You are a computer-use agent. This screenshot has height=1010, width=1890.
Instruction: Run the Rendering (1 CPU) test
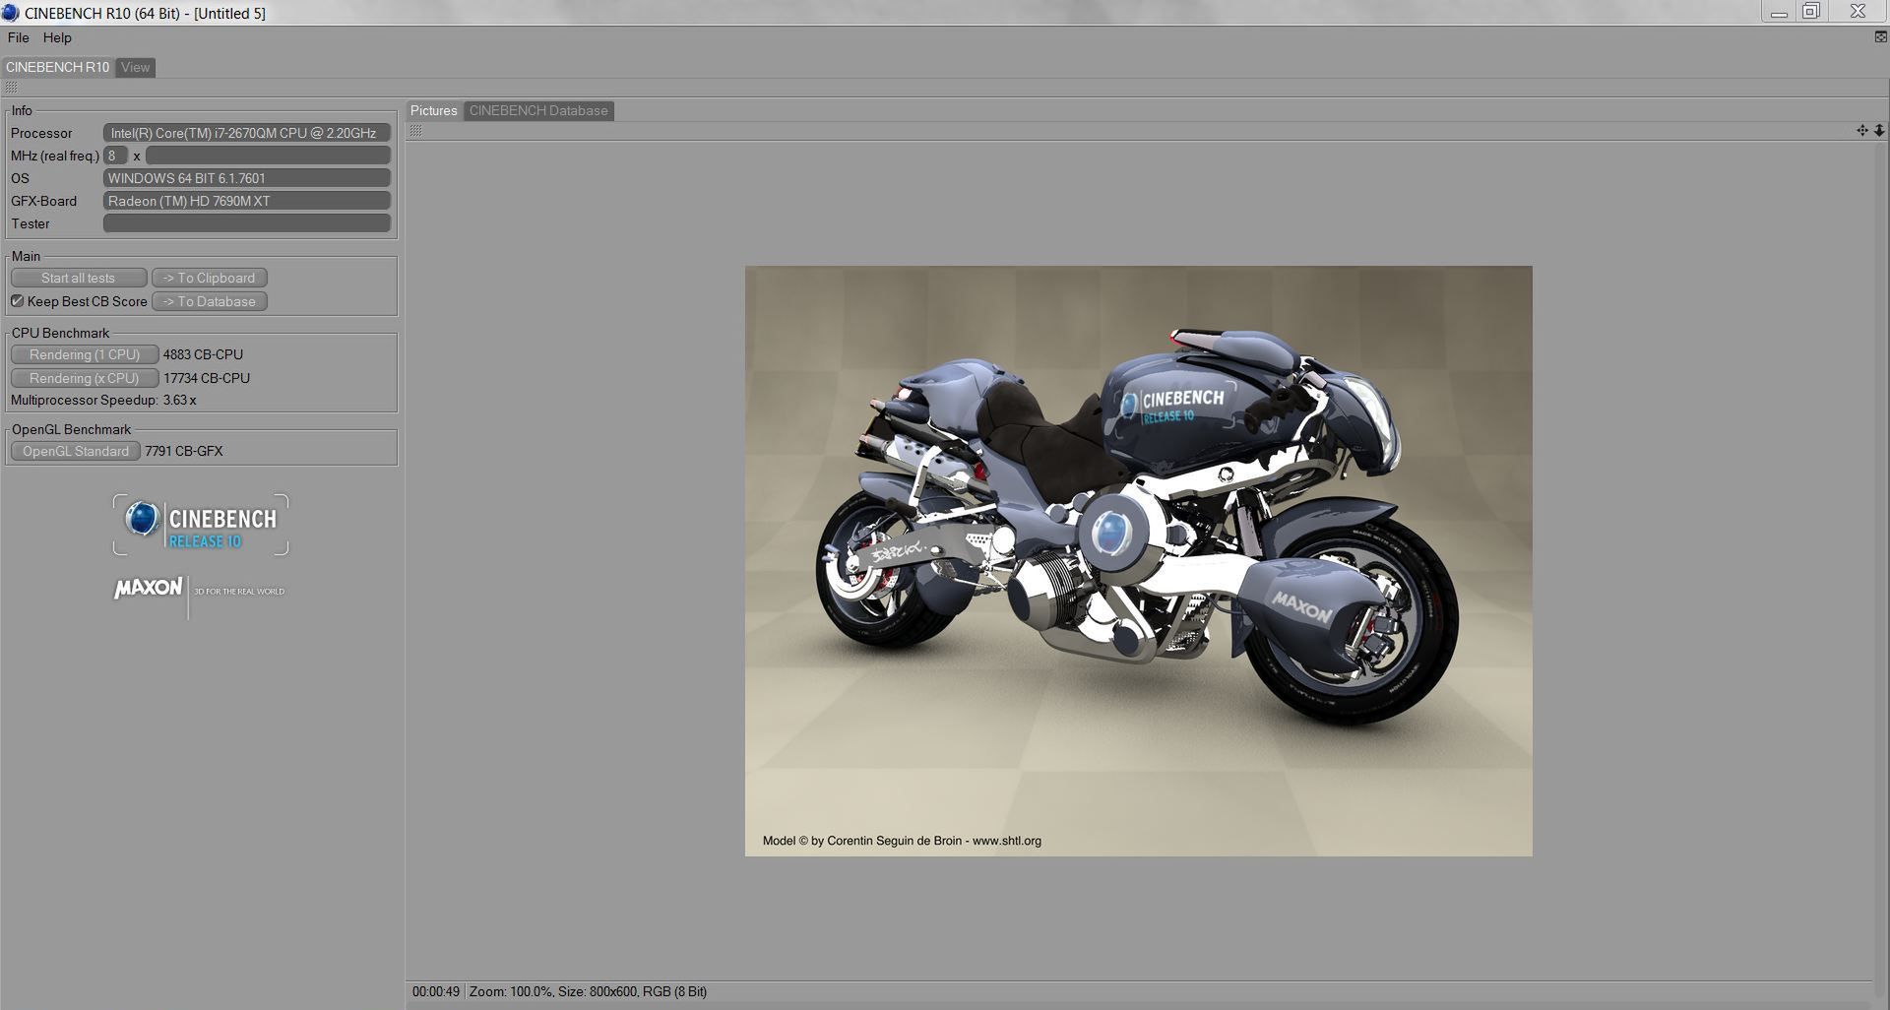pyautogui.click(x=85, y=354)
